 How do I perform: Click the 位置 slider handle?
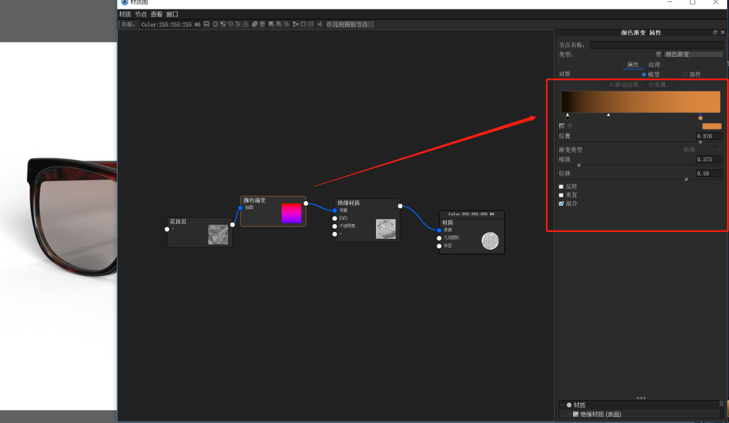coord(701,142)
